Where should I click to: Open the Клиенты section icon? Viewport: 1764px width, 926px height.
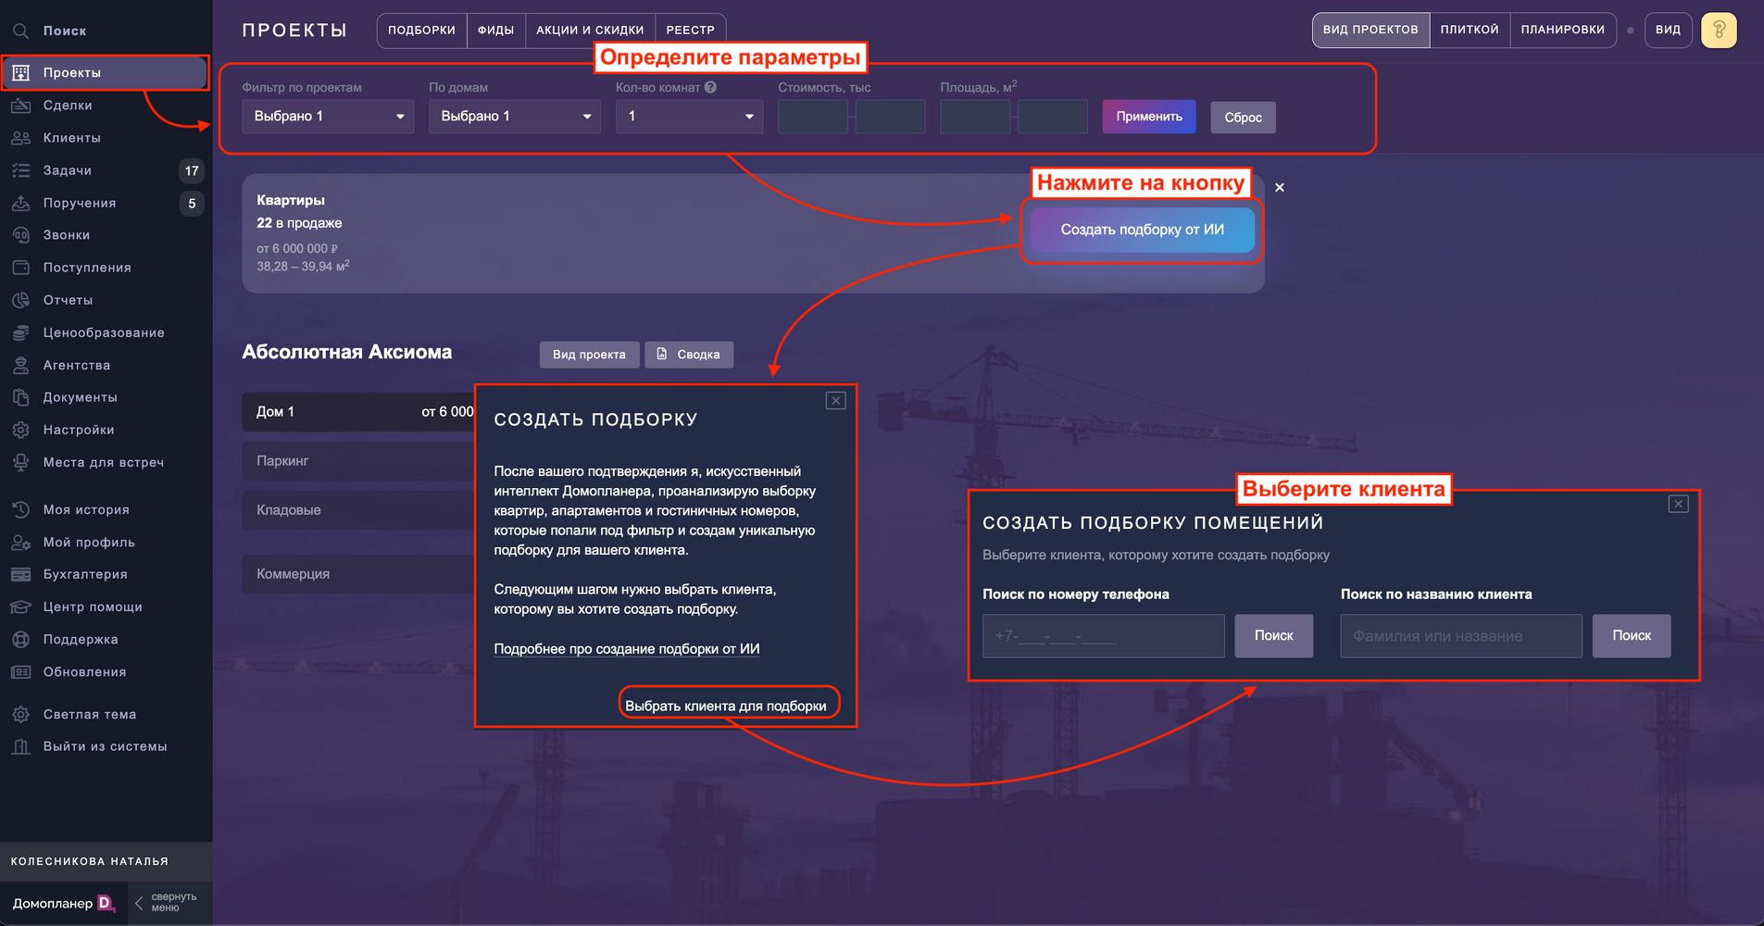click(x=20, y=138)
